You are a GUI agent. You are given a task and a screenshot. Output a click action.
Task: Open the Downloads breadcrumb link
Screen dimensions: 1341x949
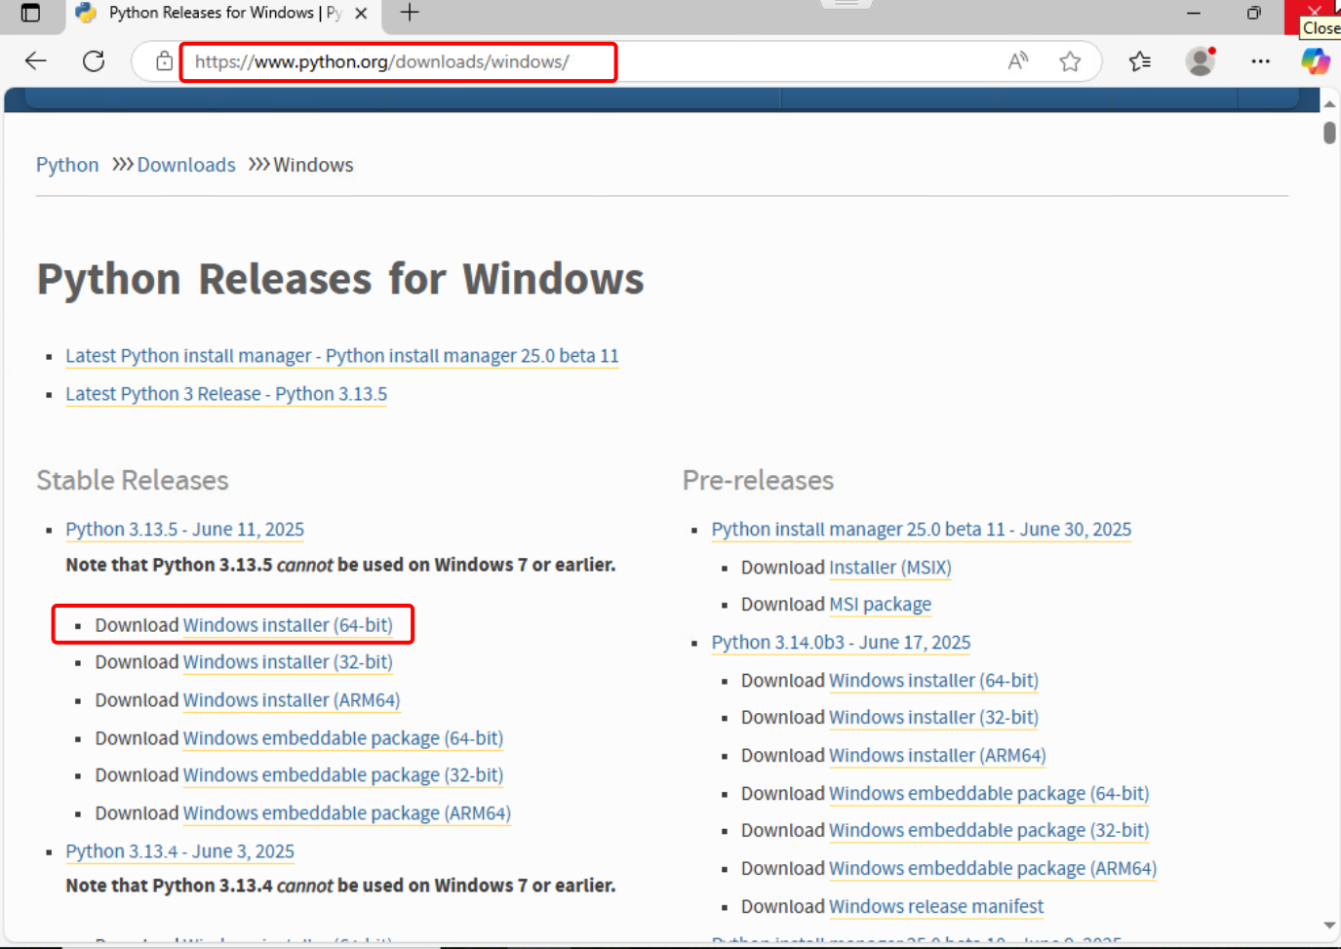(x=185, y=164)
